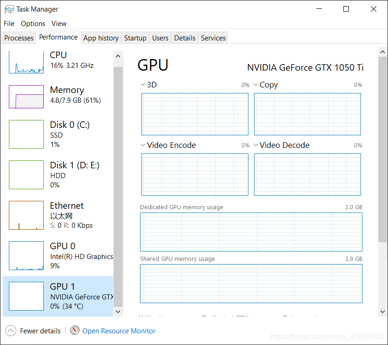Viewport: 388px width, 345px height.
Task: Switch to the Users tab
Action: point(160,38)
